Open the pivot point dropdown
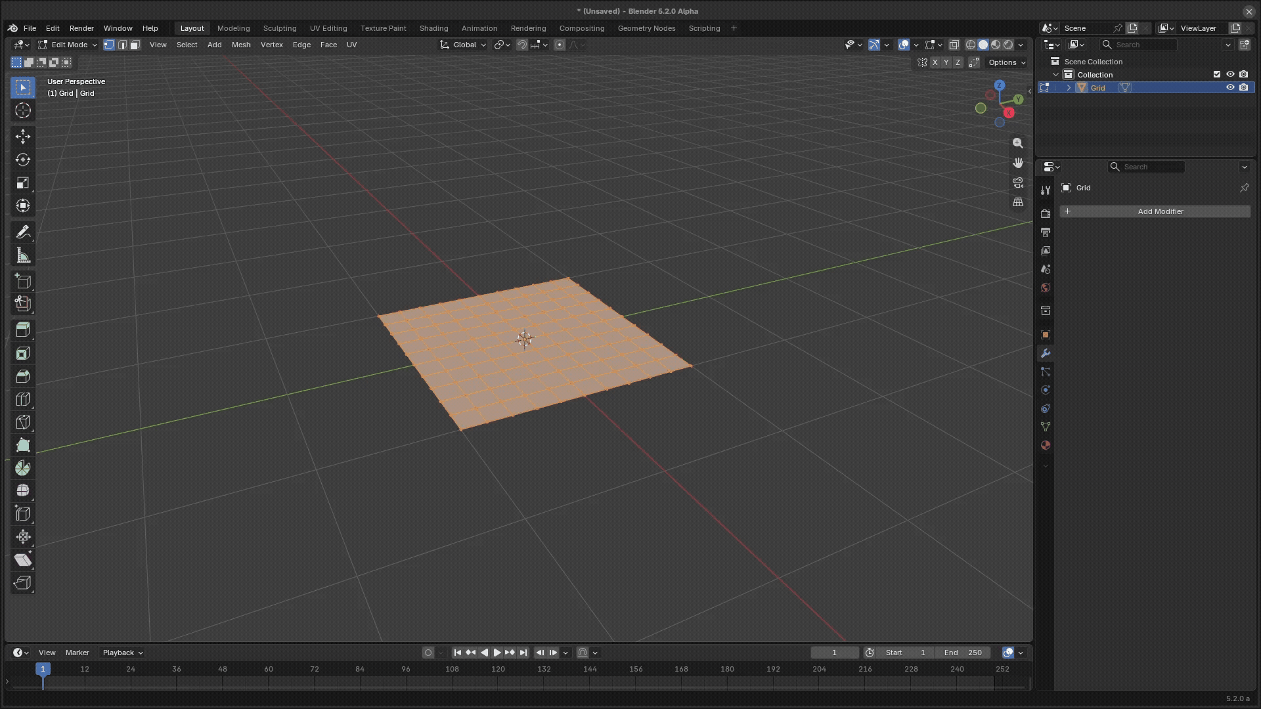Screen dimensions: 1261x709 pos(502,45)
